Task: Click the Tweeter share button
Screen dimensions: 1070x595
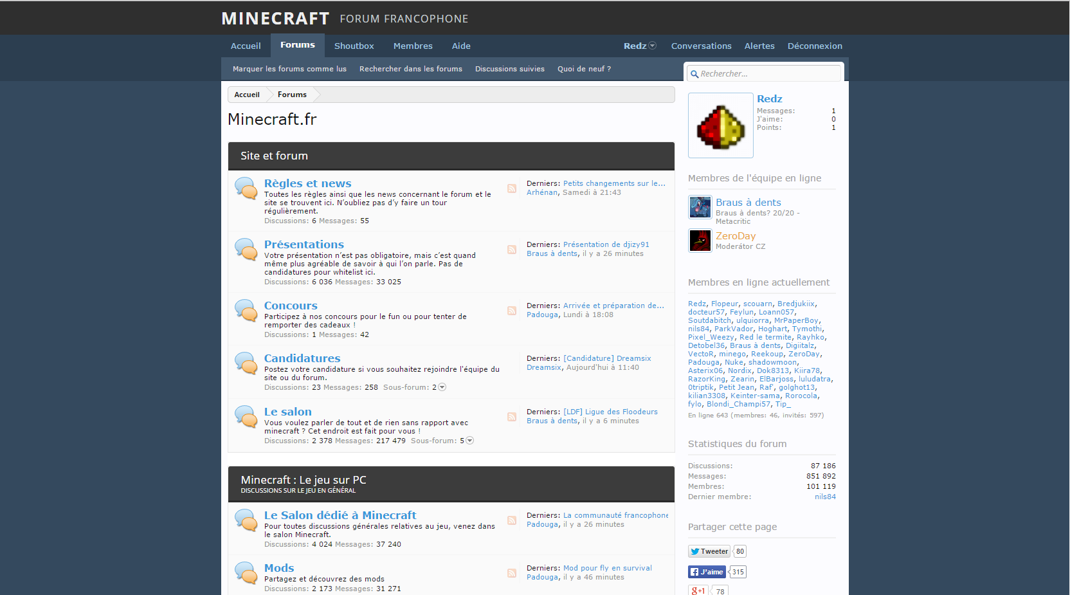Action: click(709, 551)
